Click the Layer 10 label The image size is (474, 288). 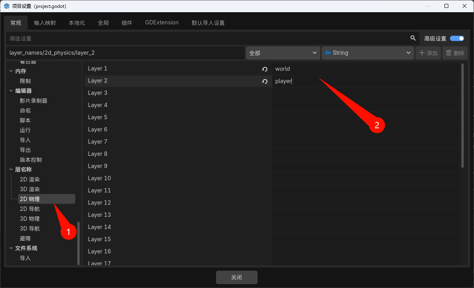[99, 178]
